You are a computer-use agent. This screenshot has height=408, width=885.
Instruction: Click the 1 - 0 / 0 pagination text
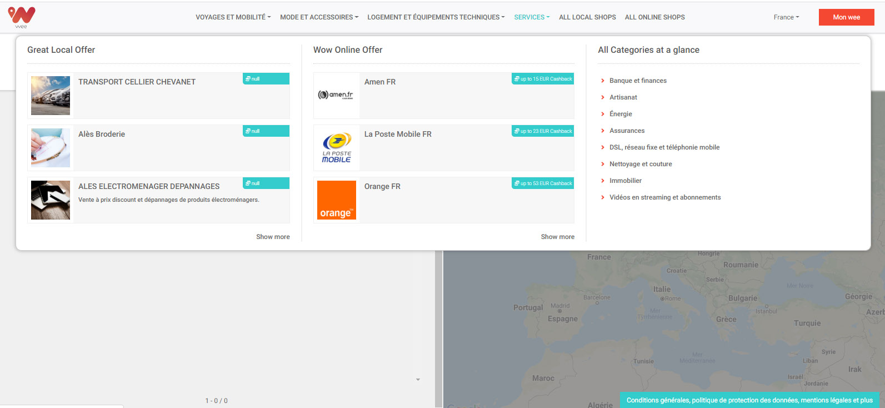tap(217, 401)
